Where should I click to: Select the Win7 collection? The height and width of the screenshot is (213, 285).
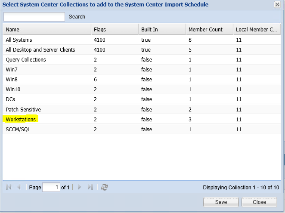[x=142, y=70]
